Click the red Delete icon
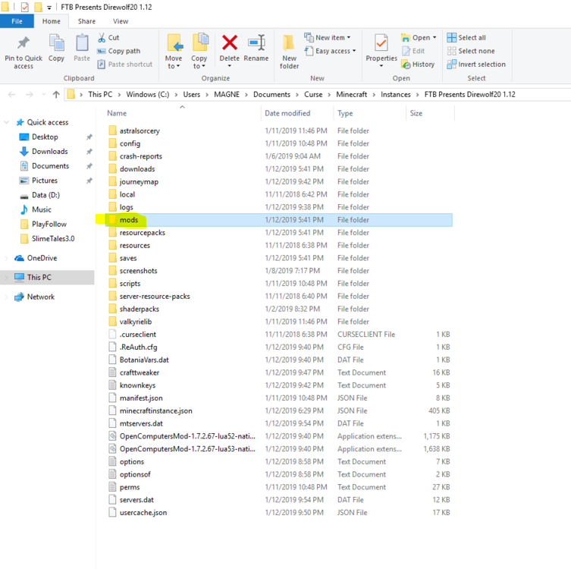This screenshot has width=571, height=569. click(x=229, y=44)
